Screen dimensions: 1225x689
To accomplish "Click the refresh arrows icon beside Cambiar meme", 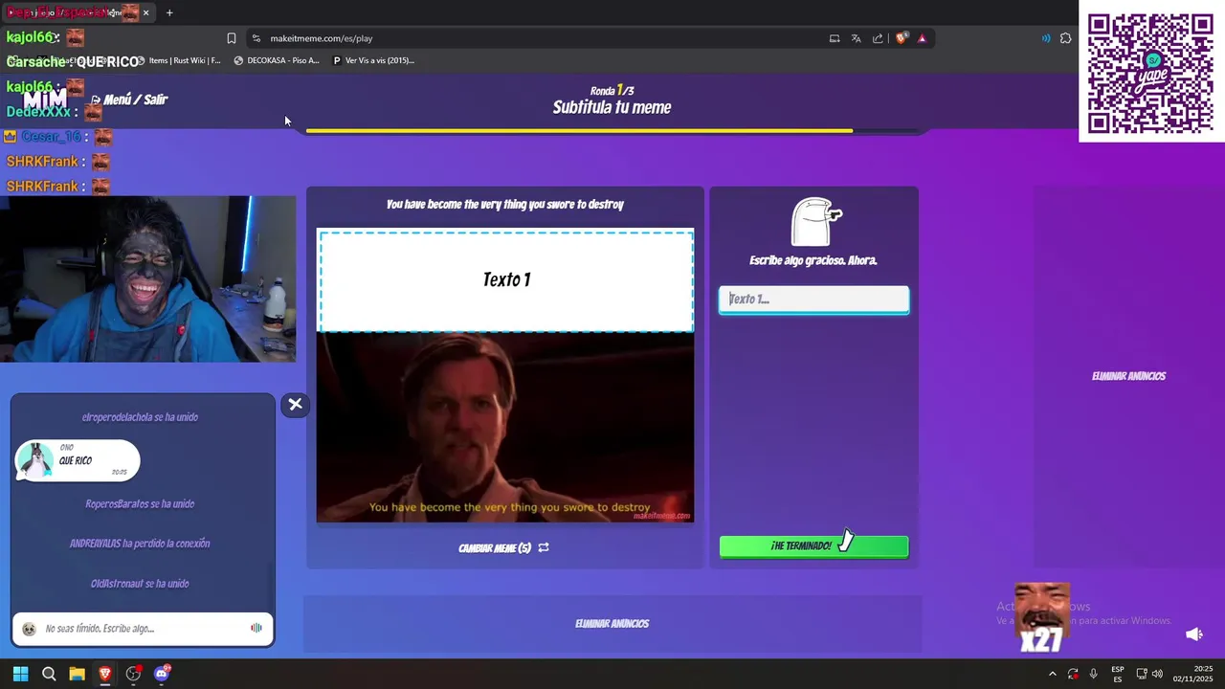I will (544, 547).
